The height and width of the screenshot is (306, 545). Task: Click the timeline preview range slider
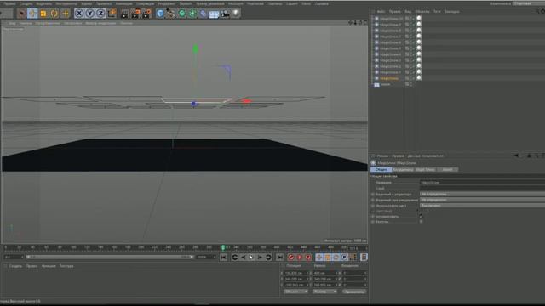[110, 257]
